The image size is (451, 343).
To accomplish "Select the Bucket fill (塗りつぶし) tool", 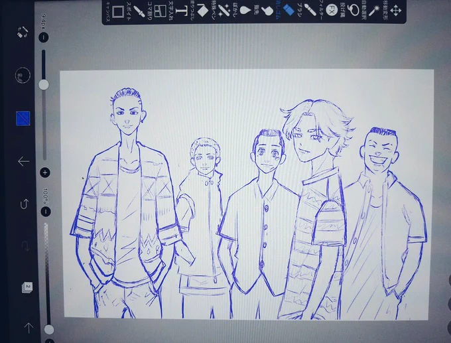I will click(200, 11).
